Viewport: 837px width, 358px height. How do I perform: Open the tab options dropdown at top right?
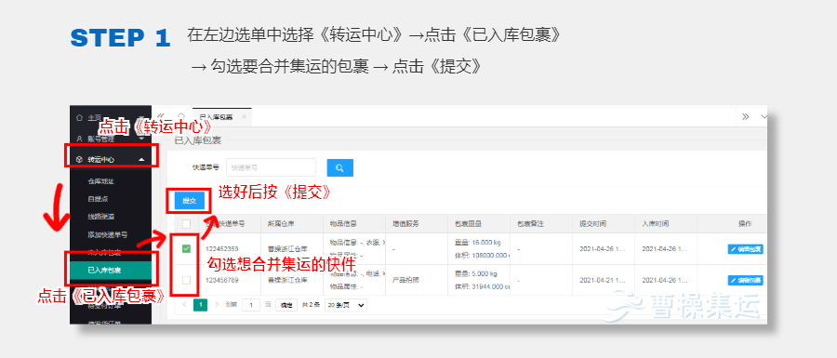(x=764, y=116)
